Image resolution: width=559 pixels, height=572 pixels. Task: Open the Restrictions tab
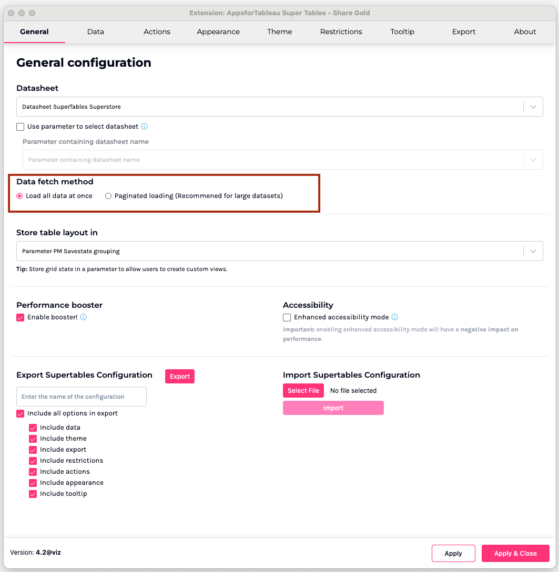coord(341,32)
